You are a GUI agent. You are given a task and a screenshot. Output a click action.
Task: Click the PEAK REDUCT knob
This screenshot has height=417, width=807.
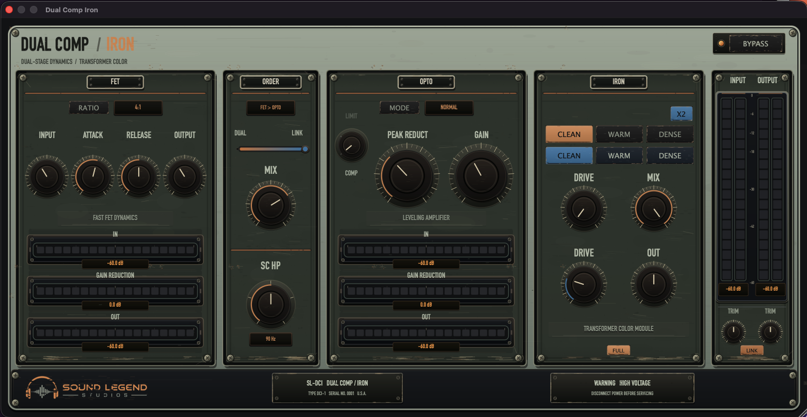click(407, 175)
